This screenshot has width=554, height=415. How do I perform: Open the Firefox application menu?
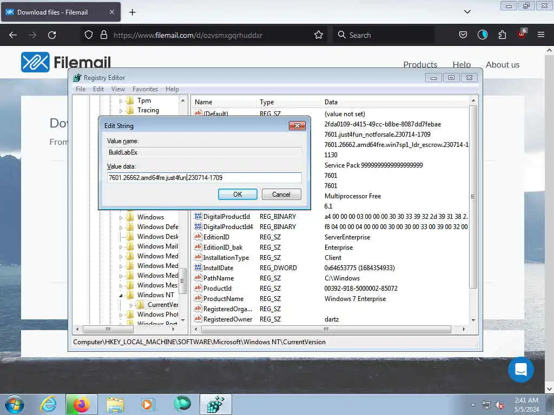(540, 35)
